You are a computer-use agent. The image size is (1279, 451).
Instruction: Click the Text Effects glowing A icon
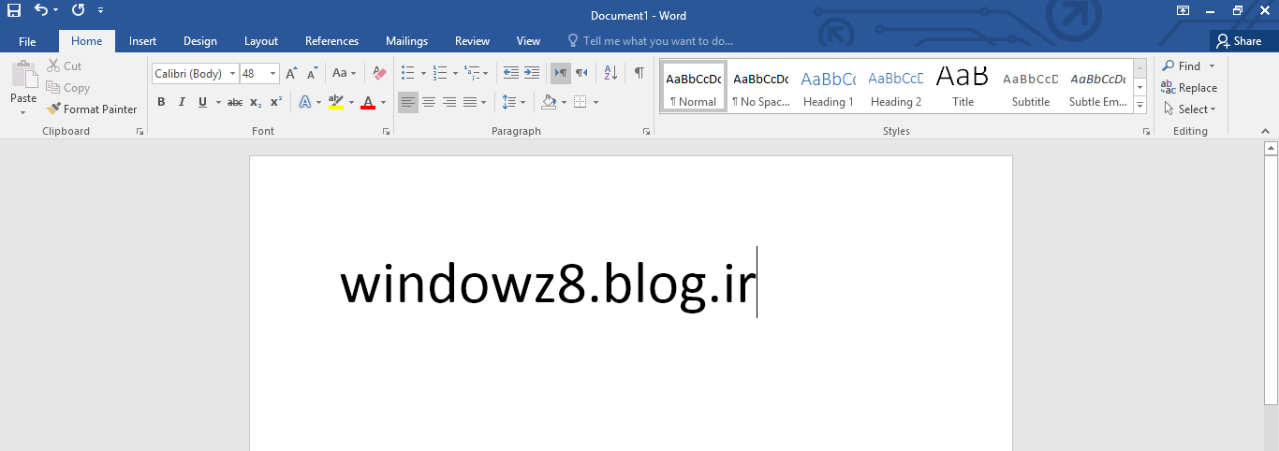click(305, 102)
